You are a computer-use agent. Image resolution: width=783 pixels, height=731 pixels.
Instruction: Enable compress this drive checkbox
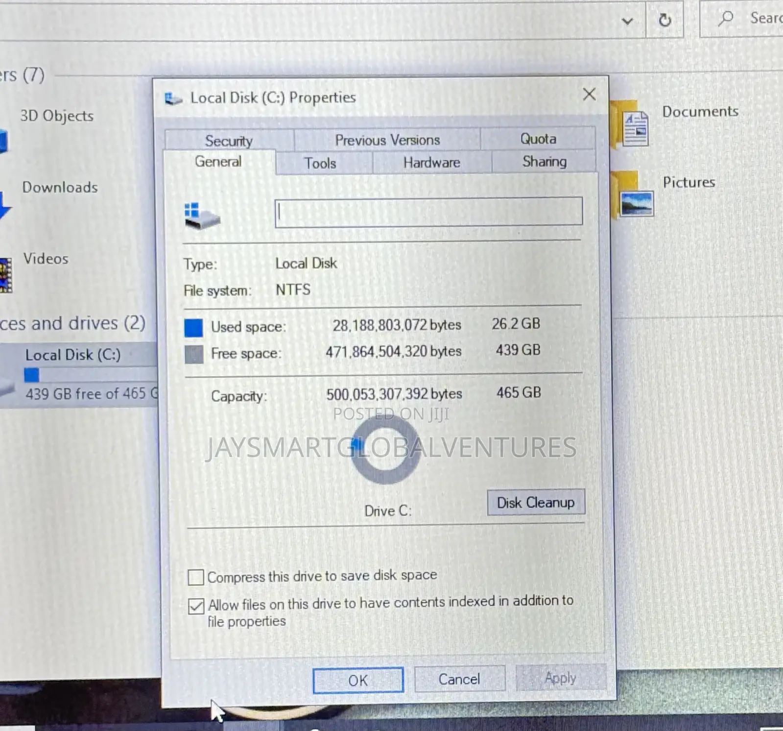click(x=196, y=577)
